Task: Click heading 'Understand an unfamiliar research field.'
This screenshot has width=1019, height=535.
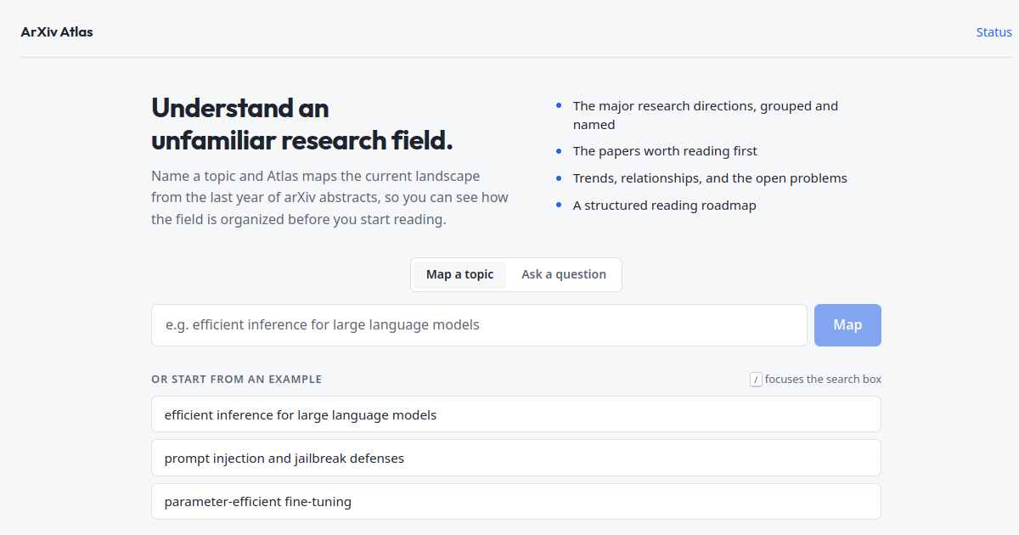Action: (302, 124)
